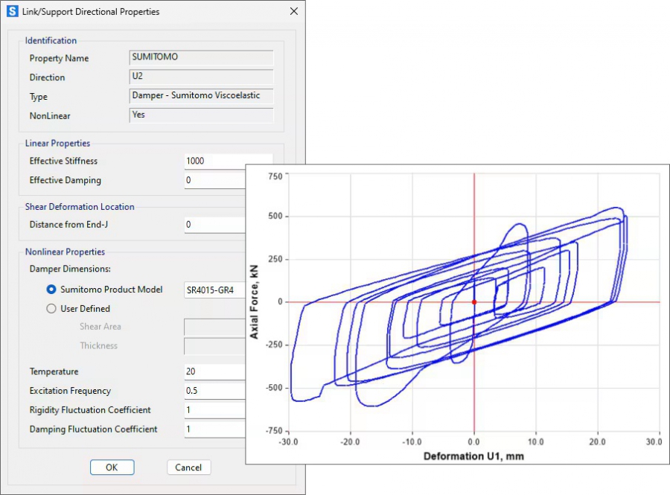Click the Distance from End-J field
This screenshot has height=495, width=670.
click(x=215, y=224)
